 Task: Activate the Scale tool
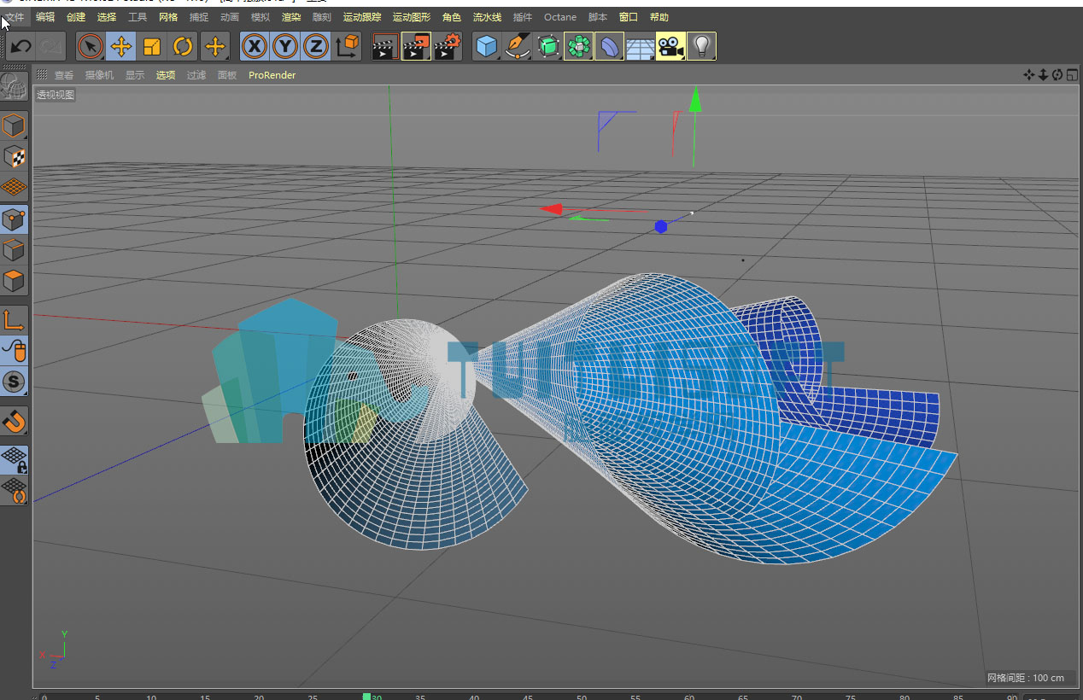pos(152,46)
